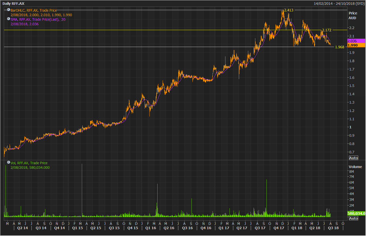The image size is (366, 236).
Task: Click the 8M volume axis value
Action: (352, 172)
